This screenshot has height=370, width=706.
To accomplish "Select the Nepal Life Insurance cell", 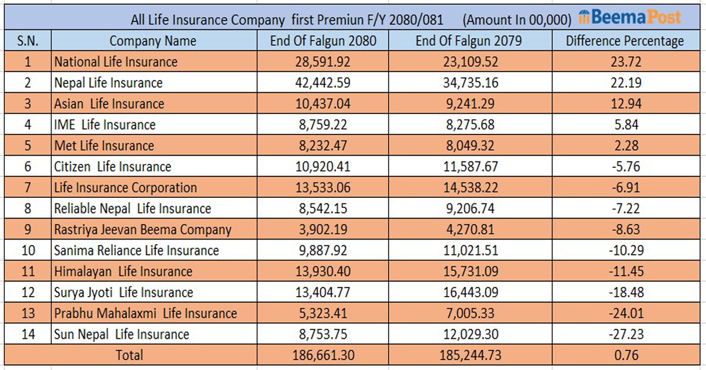I will [108, 83].
